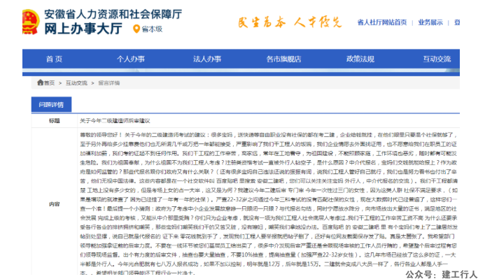
Task: Click the first content line starting 尊敬的领导您好
Action: [268, 135]
